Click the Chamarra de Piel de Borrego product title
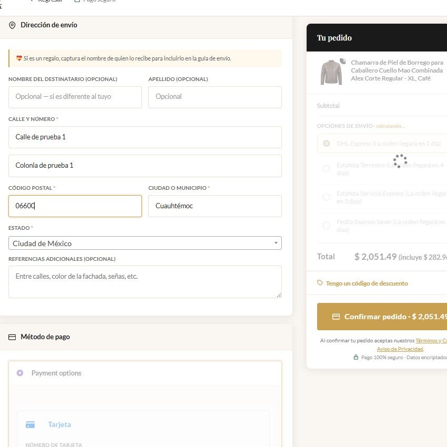The height and width of the screenshot is (447, 447). coord(397,70)
